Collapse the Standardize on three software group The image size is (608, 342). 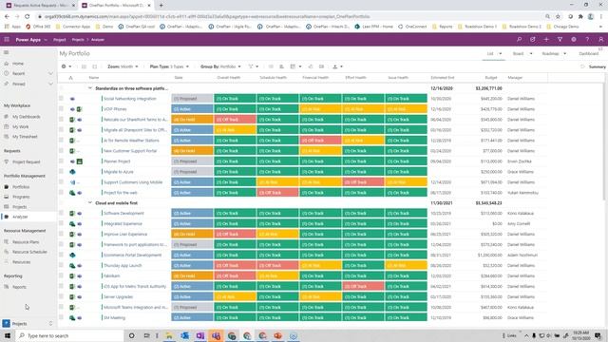point(90,88)
